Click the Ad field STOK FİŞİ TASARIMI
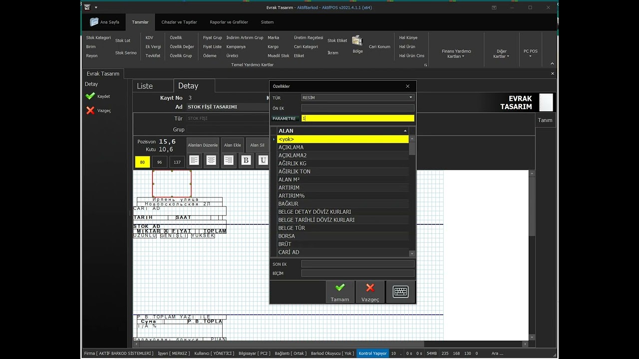Image resolution: width=639 pixels, height=359 pixels. point(228,107)
